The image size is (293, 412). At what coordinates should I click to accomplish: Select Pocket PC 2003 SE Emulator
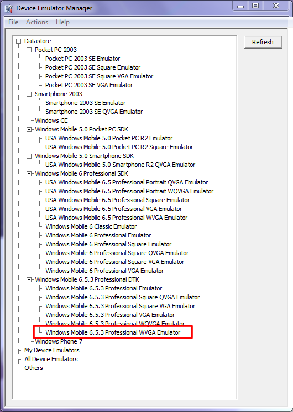pyautogui.click(x=82, y=59)
